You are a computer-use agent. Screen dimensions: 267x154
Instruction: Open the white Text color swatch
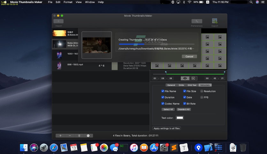point(179,118)
